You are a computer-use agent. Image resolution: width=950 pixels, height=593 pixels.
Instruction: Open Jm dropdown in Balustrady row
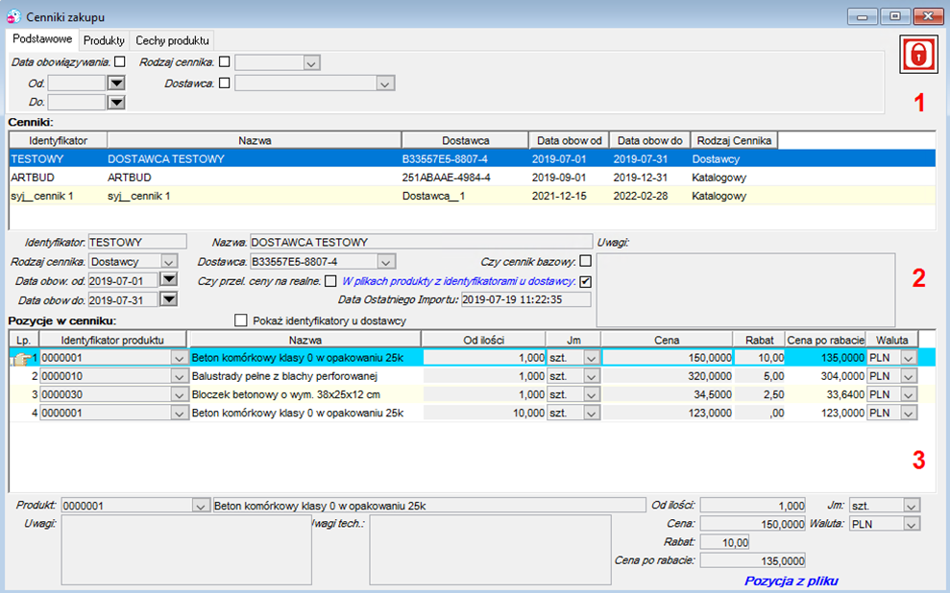(x=592, y=376)
